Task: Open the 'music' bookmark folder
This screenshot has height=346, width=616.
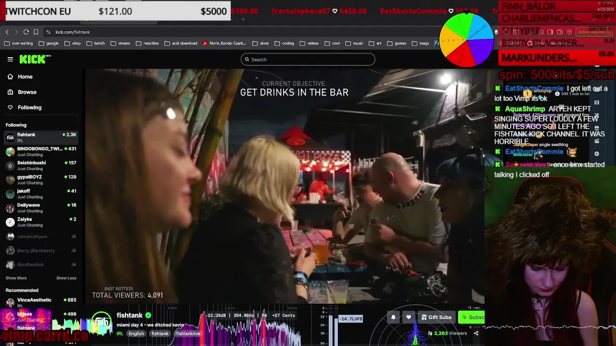Action: pos(354,43)
